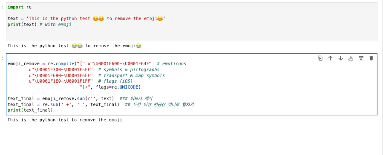The height and width of the screenshot is (155, 383).
Task: Insert a cell above the current cell
Action: click(351, 58)
